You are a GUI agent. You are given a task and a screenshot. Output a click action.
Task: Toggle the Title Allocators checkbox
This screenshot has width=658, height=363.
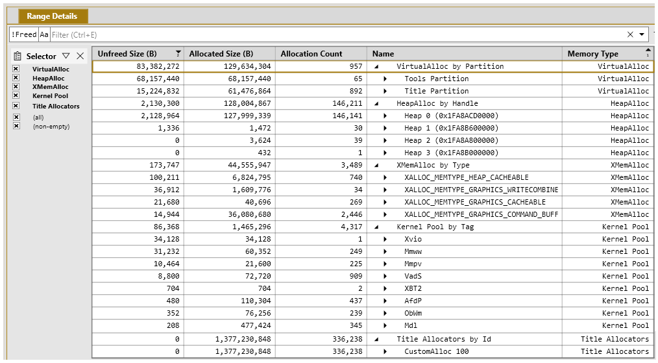pos(16,106)
